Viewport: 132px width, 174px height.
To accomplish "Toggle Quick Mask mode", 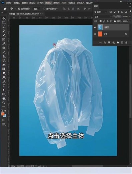I will click(4, 120).
